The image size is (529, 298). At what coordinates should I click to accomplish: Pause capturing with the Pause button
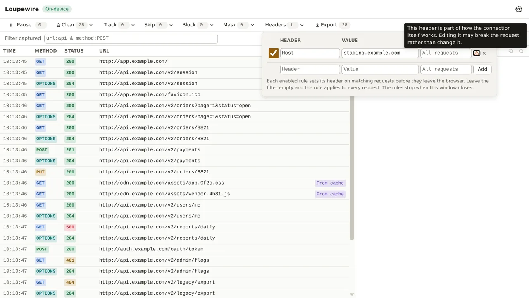[x=26, y=25]
